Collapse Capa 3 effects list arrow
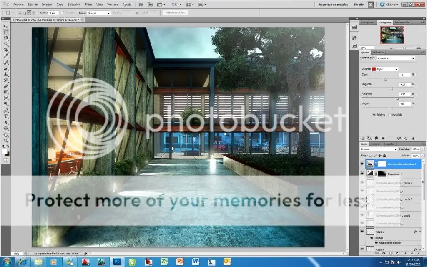Viewport: 427px width, 267px height. [x=419, y=232]
